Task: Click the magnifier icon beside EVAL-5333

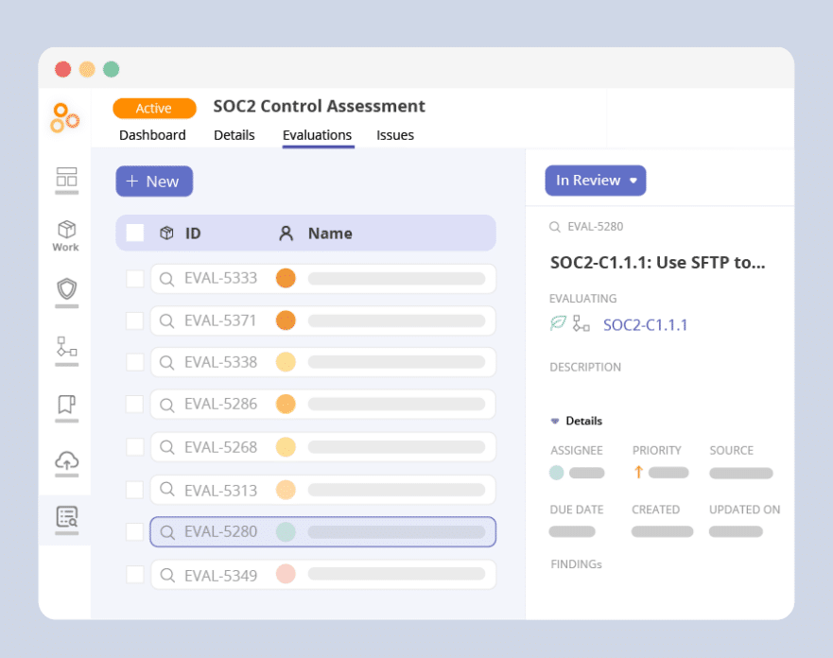Action: coord(166,279)
